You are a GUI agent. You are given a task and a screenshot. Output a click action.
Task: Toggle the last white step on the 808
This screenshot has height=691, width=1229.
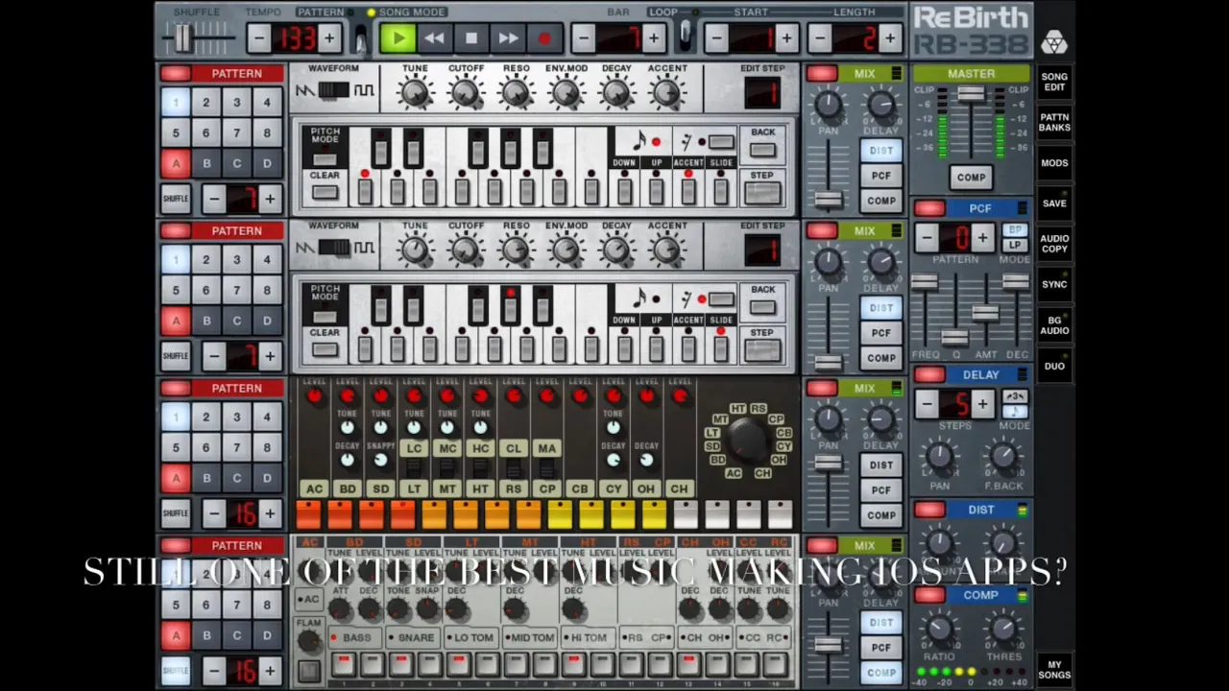click(780, 515)
